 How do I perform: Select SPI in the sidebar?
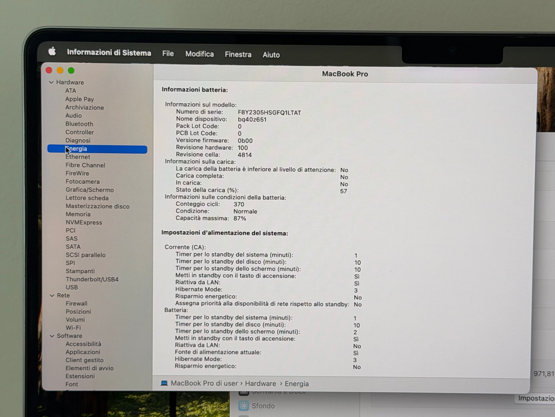[x=70, y=263]
